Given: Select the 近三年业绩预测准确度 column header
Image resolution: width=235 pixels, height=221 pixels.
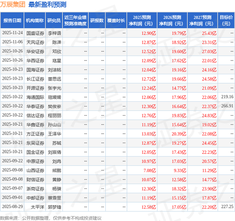Looking at the screenshot, I should [76, 20].
